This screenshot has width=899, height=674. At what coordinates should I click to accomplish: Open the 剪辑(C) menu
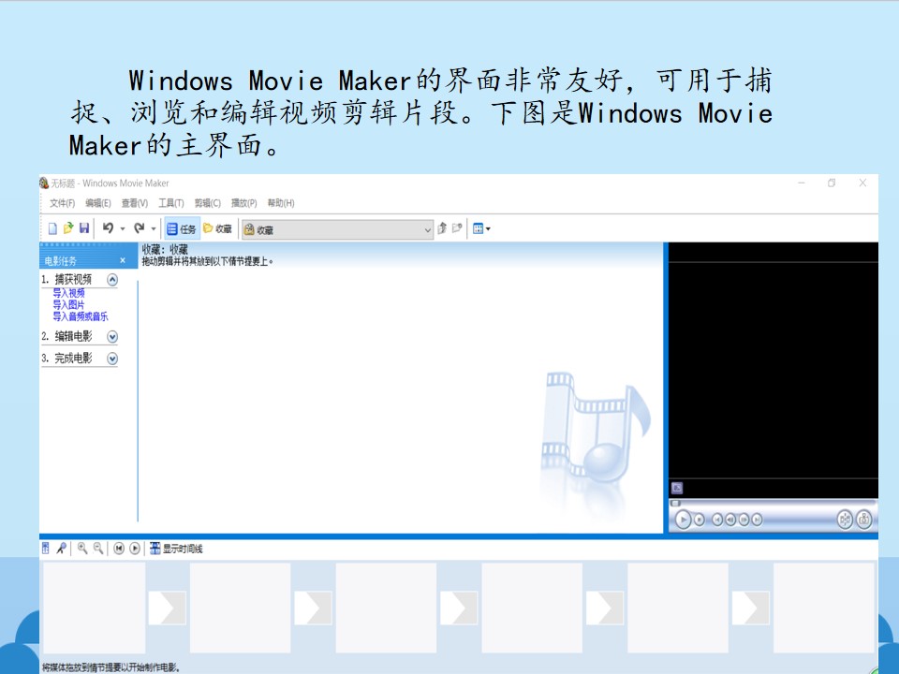pos(208,203)
